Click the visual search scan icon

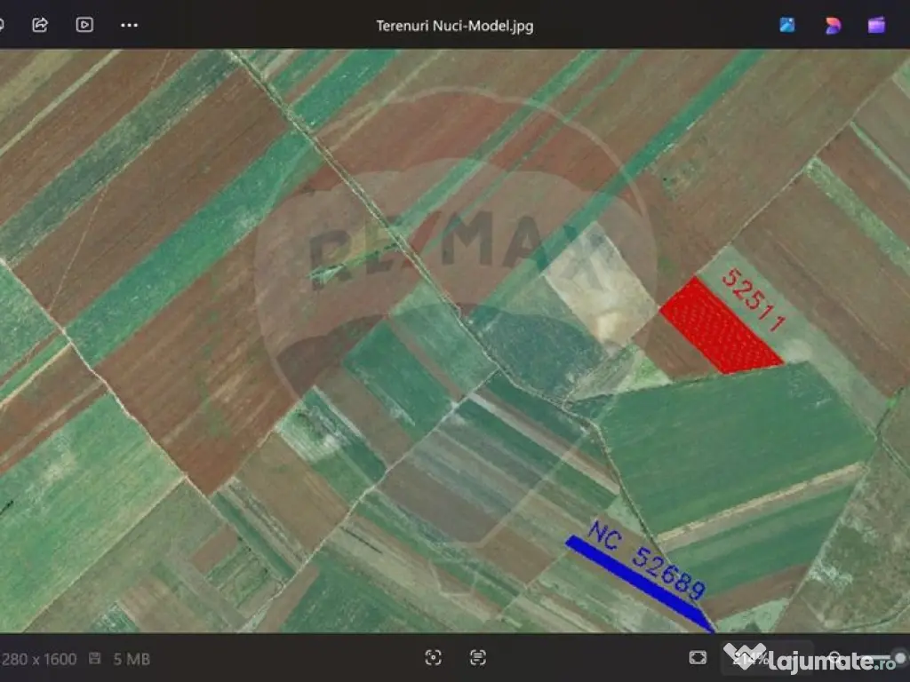pyautogui.click(x=433, y=658)
